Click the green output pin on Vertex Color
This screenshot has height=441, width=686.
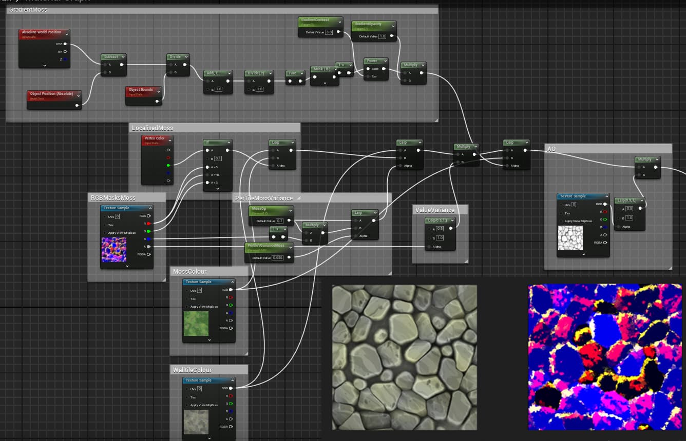tap(168, 166)
